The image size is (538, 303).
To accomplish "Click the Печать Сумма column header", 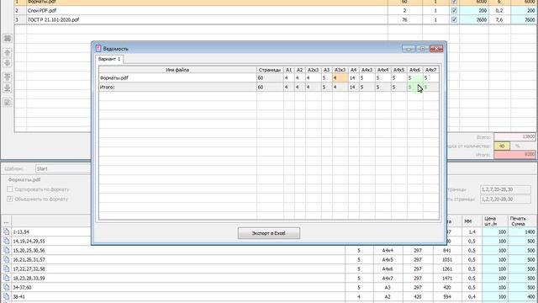I will point(523,221).
